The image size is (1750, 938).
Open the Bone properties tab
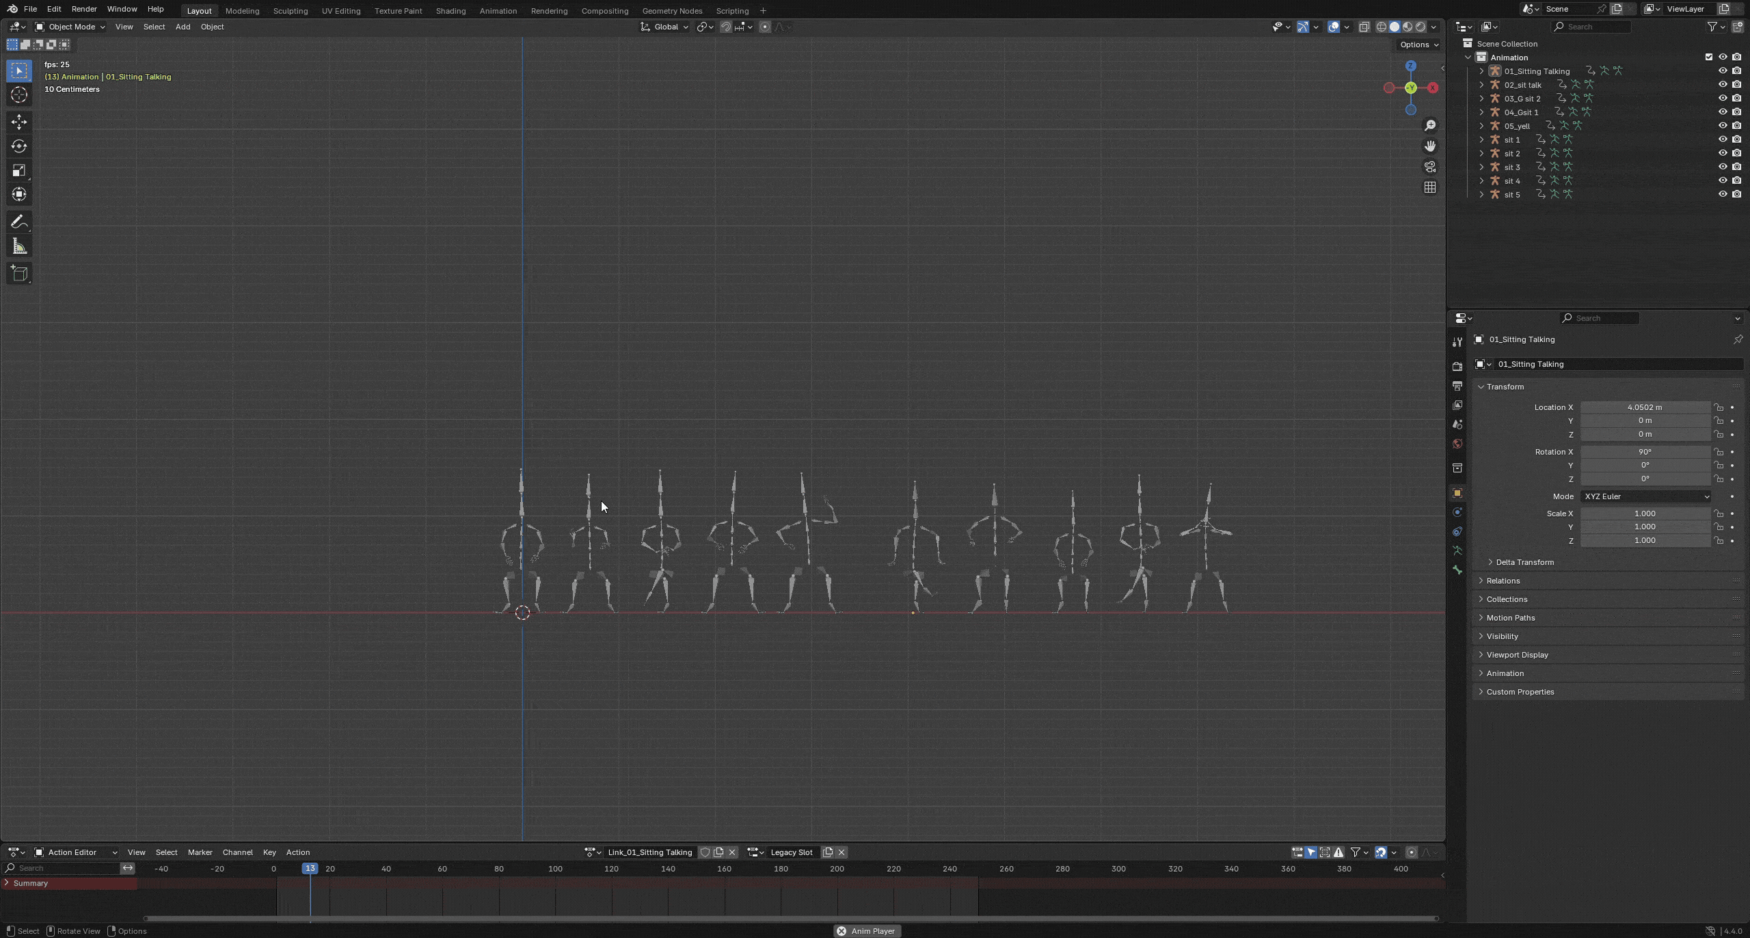point(1457,569)
